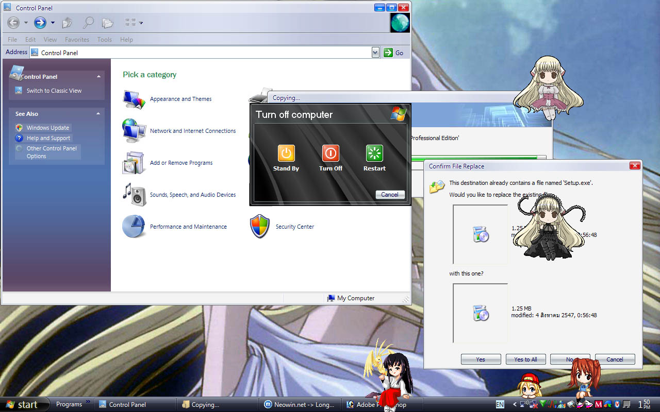Open the Tools menu
The image size is (660, 412).
point(104,40)
